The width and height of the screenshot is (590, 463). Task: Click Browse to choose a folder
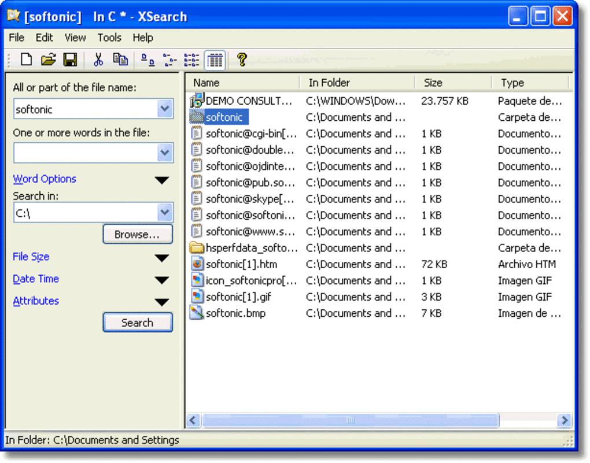pos(137,234)
